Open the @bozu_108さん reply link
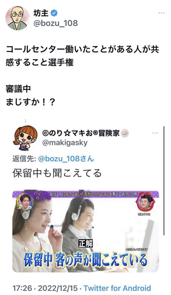This screenshot has width=171, height=295. coord(66,159)
